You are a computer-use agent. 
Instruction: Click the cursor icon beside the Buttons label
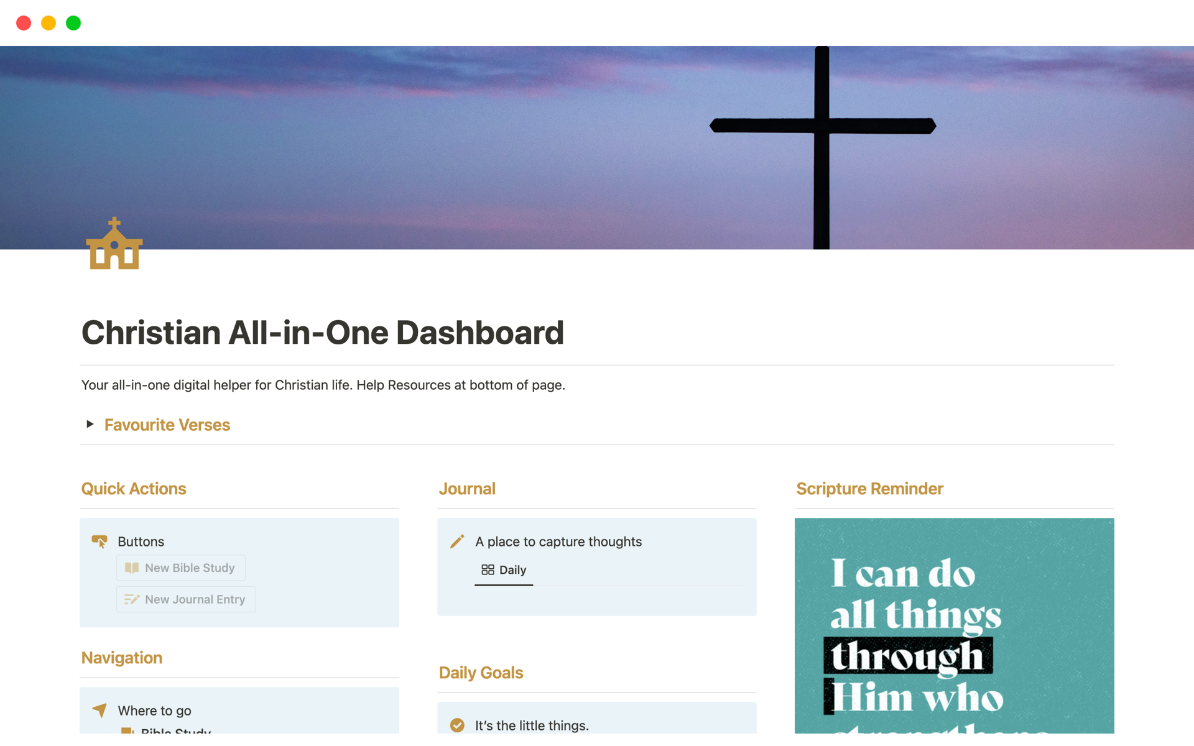99,541
